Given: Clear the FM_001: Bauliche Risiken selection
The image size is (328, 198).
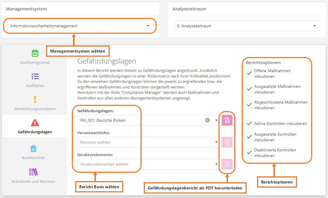Looking at the screenshot, I should point(207,120).
